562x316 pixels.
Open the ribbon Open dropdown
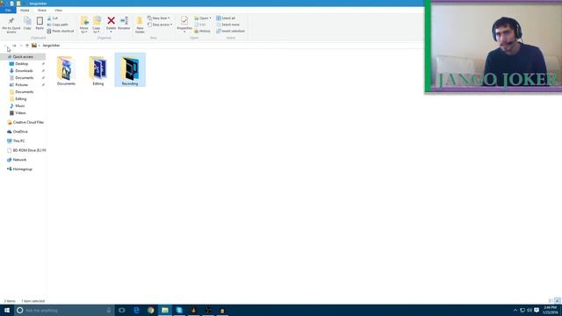pos(203,18)
